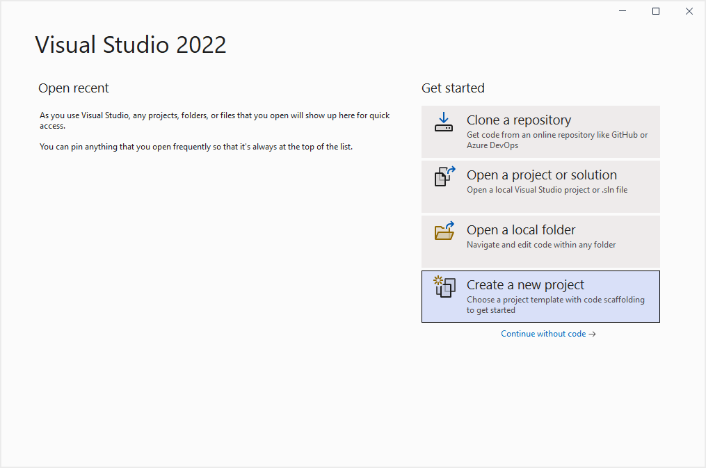Follow the Continue without code link
Viewport: 706px width, 468px height.
[x=543, y=334]
